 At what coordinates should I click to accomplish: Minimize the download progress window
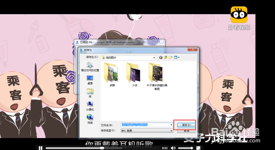(x=145, y=42)
